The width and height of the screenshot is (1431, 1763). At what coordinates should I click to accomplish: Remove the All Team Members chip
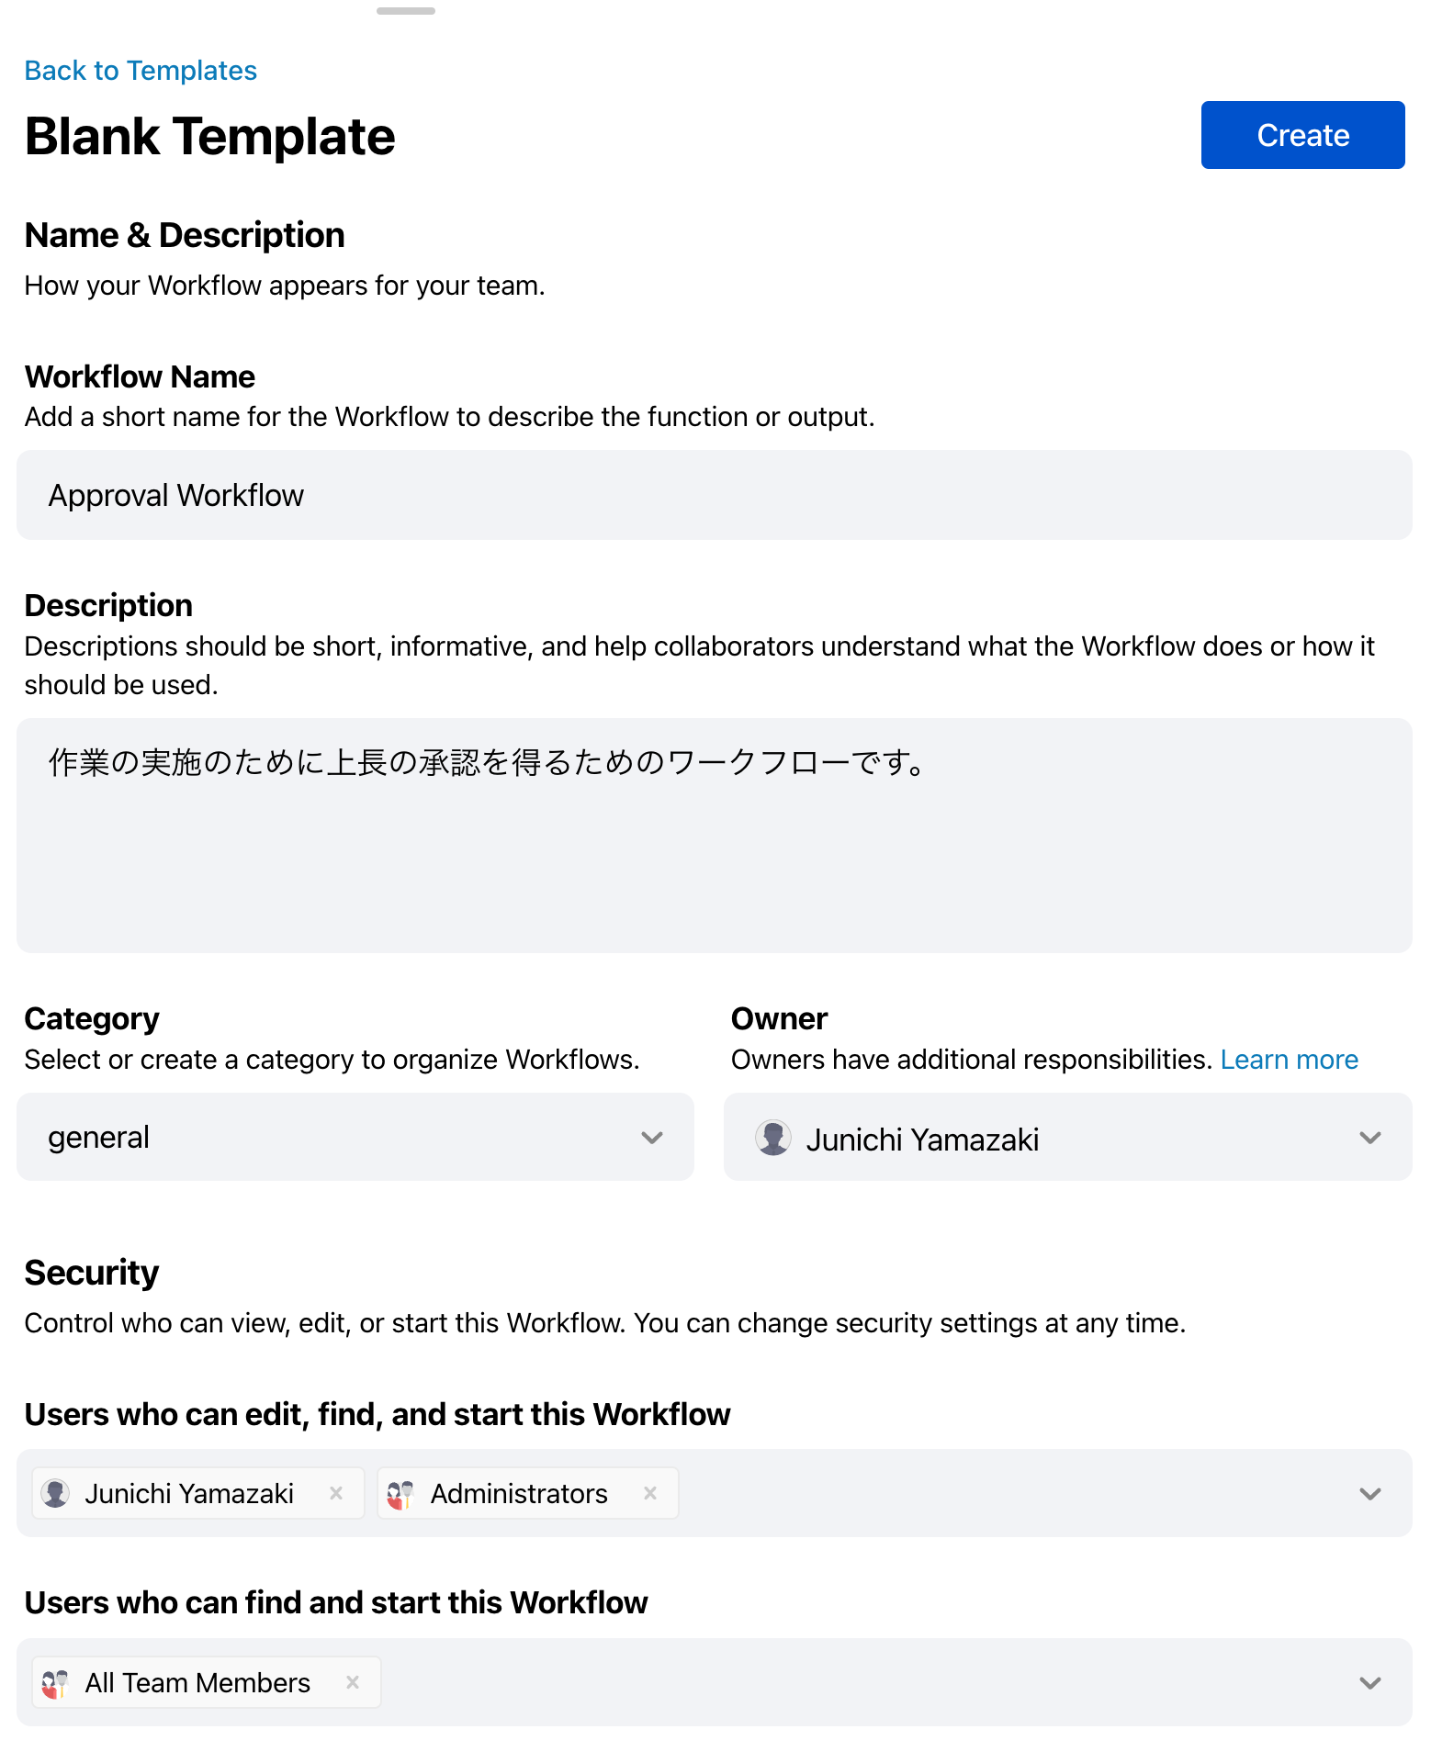(353, 1682)
